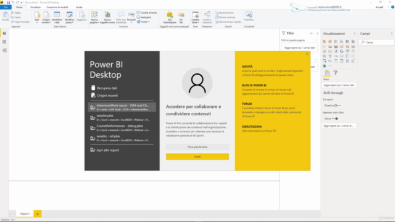Click Recupera dati in splash dialog
The height and width of the screenshot is (222, 395).
tap(104, 88)
